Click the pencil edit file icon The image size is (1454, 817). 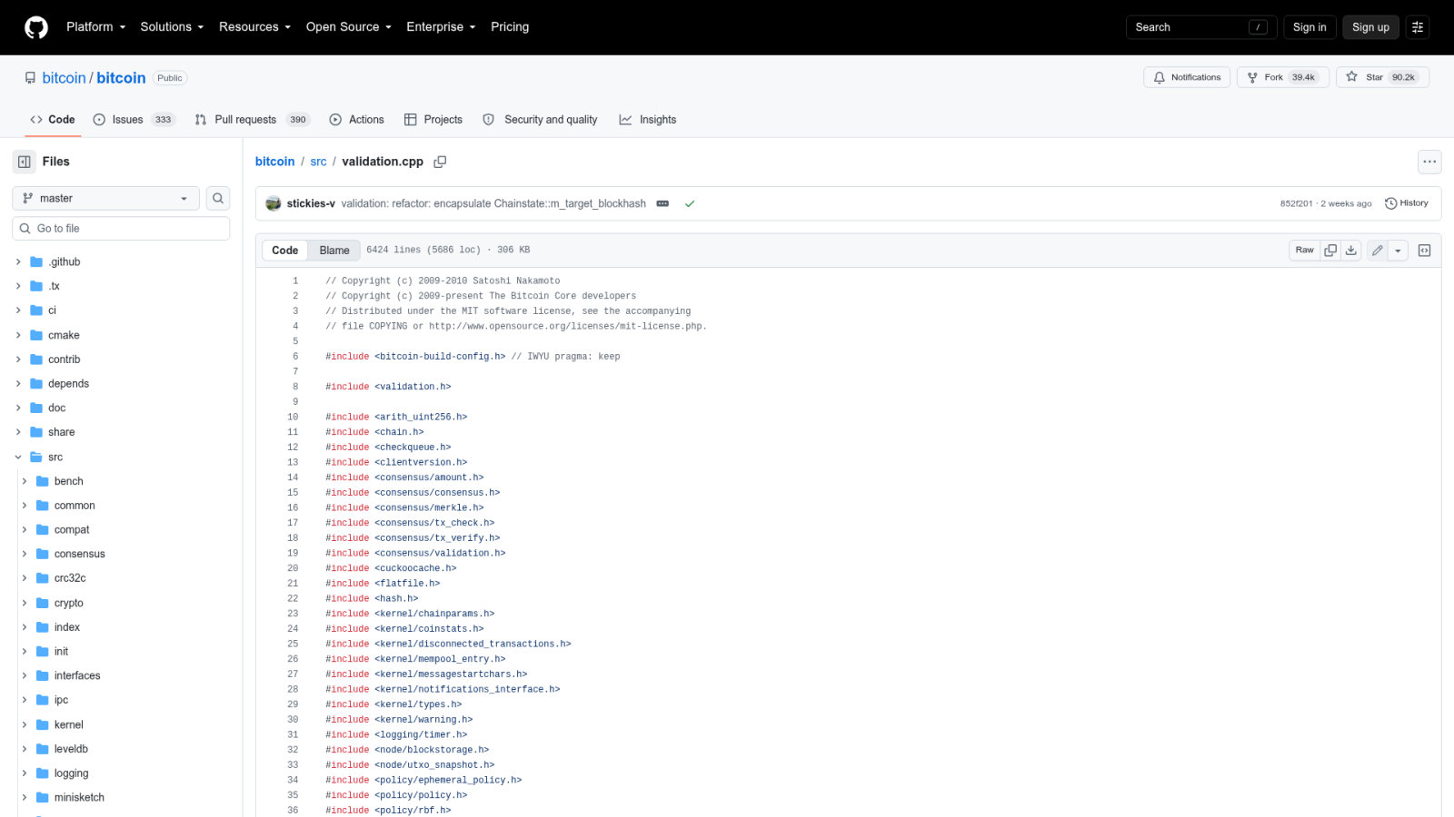tap(1378, 251)
